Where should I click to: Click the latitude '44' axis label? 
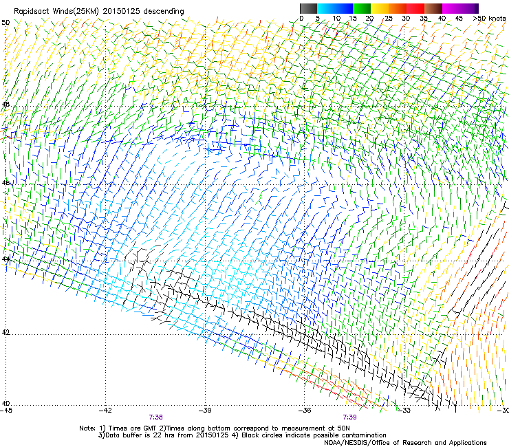(x=6, y=259)
